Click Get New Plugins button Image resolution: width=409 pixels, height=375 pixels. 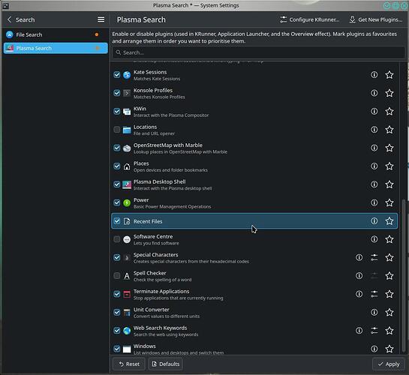point(376,19)
